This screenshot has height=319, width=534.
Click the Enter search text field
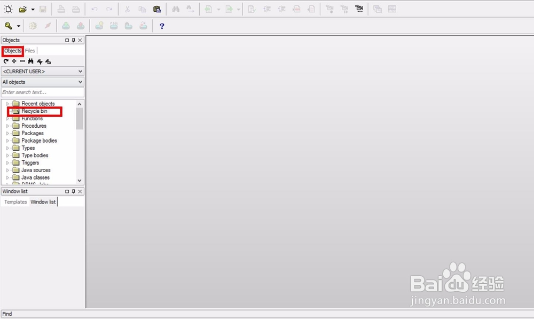click(x=43, y=92)
